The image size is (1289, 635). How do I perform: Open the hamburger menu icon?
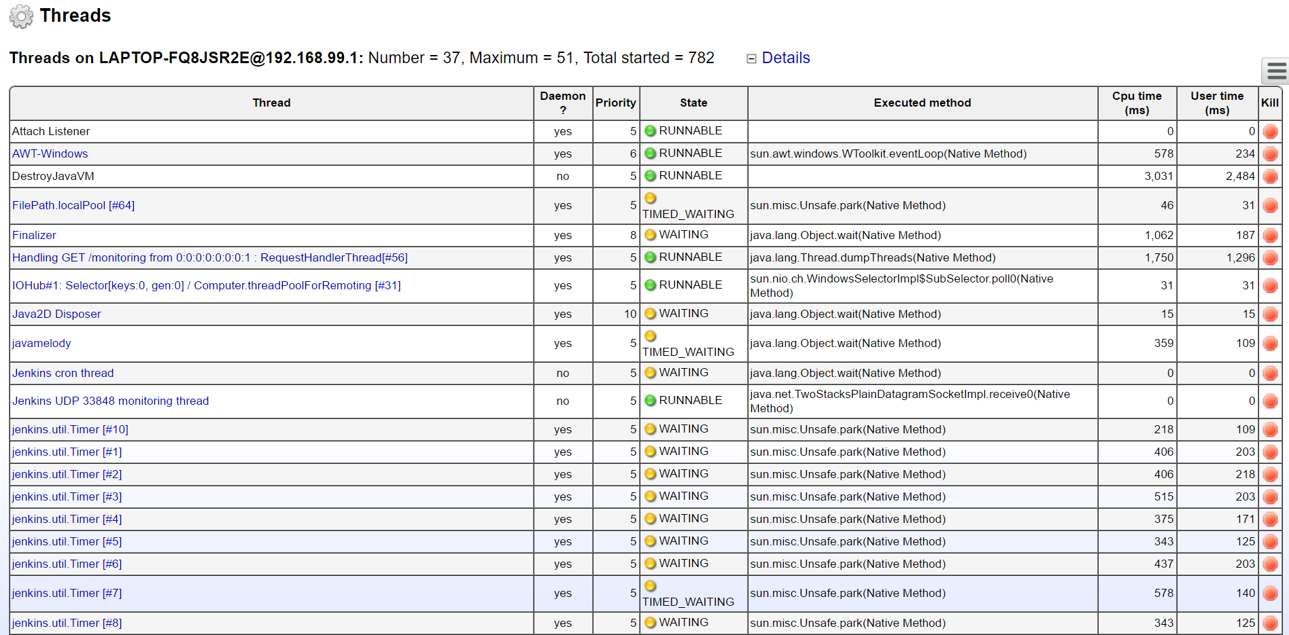coord(1276,71)
